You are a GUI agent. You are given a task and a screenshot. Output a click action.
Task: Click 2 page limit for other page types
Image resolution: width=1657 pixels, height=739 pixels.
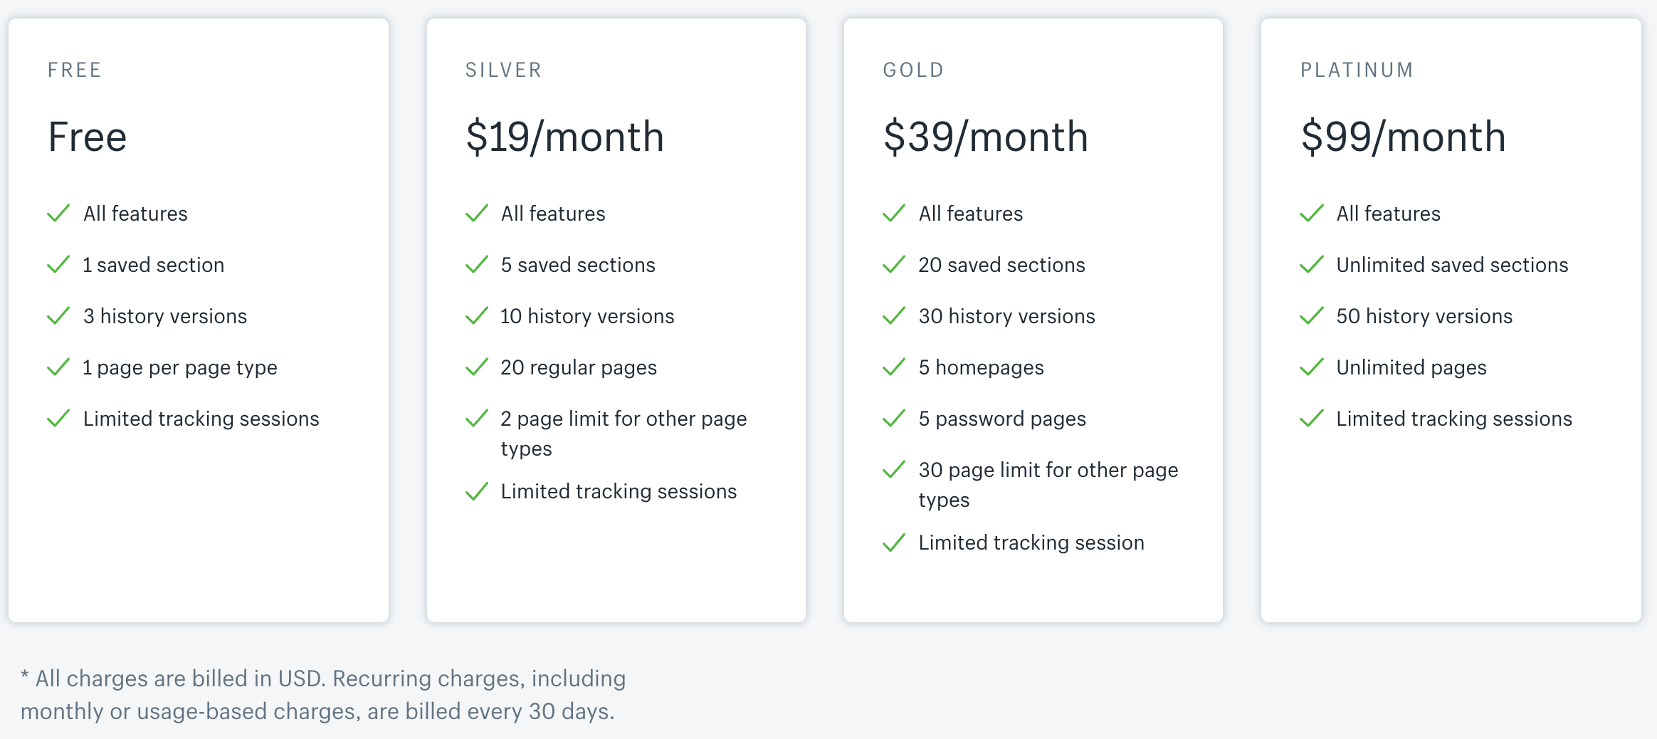click(x=624, y=434)
